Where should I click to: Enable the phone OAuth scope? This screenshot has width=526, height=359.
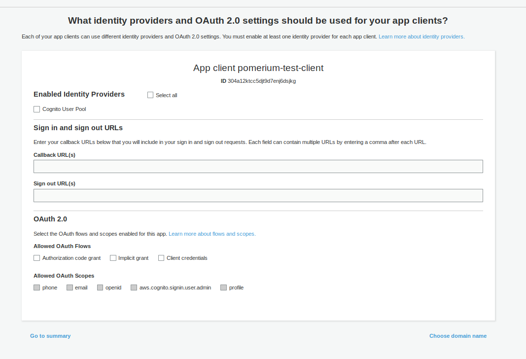coord(36,287)
